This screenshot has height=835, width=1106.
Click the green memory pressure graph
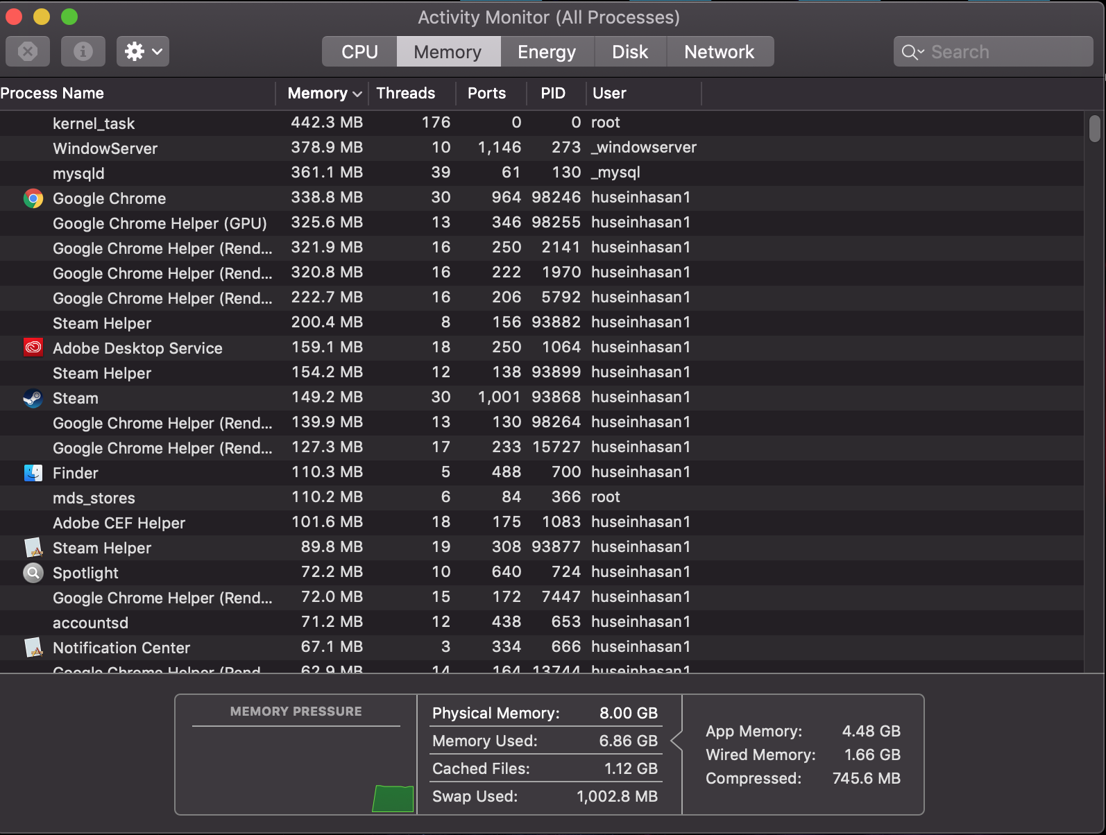coord(393,798)
